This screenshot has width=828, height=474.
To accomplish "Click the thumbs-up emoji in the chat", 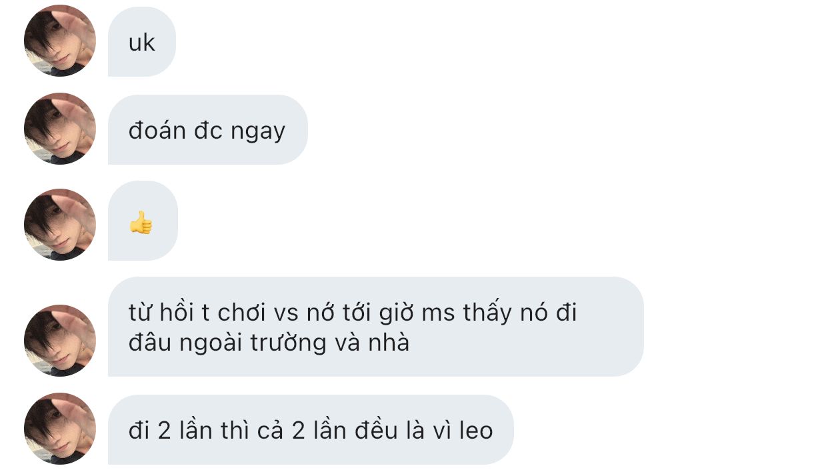I will click(x=141, y=222).
